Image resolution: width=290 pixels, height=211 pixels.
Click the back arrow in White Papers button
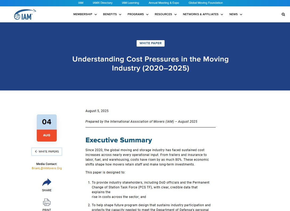pos(36,151)
